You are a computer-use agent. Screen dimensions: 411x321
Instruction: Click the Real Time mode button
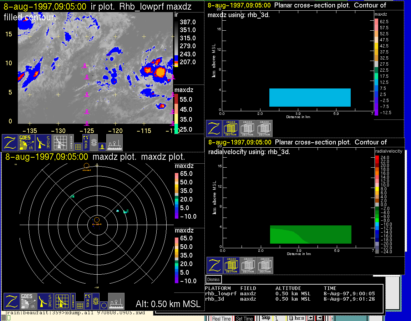(221, 319)
